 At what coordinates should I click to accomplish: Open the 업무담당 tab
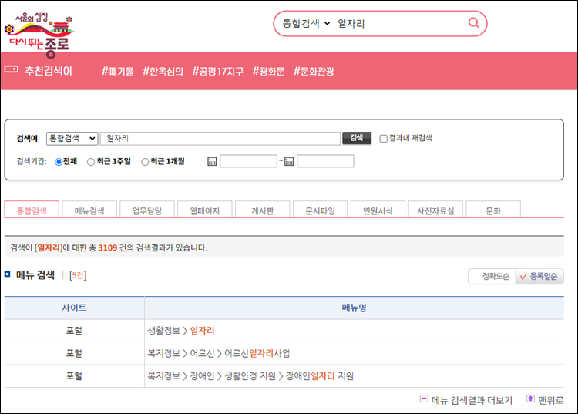point(147,210)
